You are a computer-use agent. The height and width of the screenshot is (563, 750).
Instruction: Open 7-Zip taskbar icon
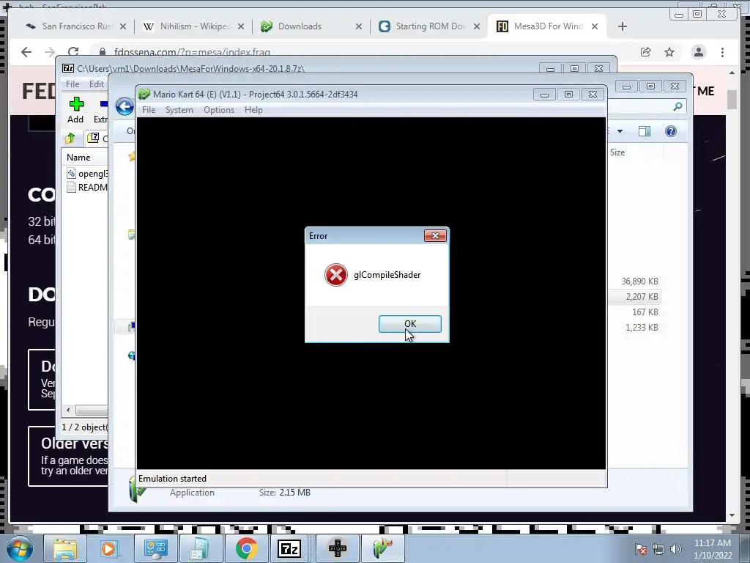[289, 549]
